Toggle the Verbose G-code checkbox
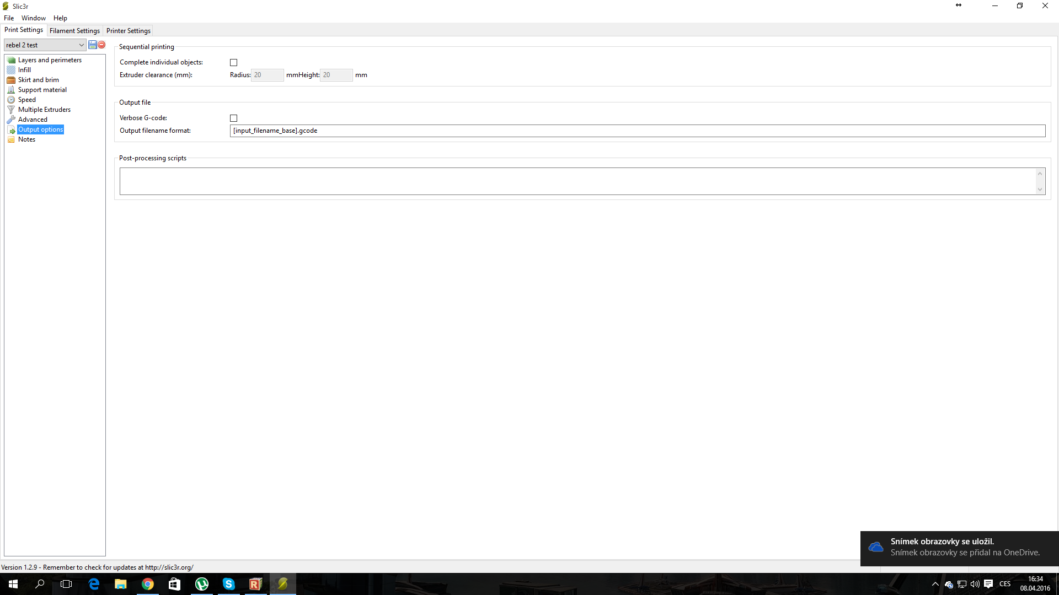 click(x=233, y=118)
